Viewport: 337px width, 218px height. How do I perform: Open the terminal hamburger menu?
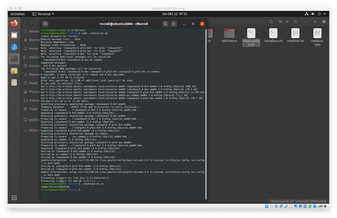point(174,24)
